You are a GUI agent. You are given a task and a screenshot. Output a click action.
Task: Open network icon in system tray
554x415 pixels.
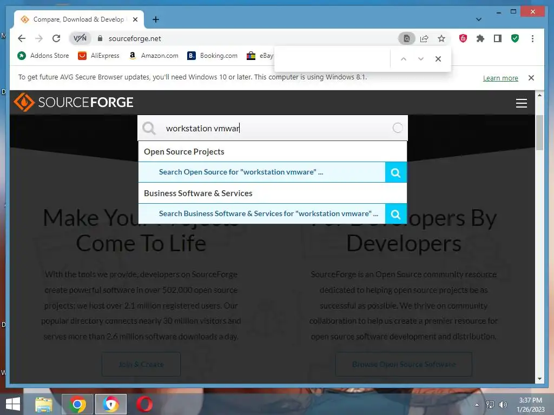tap(490, 404)
